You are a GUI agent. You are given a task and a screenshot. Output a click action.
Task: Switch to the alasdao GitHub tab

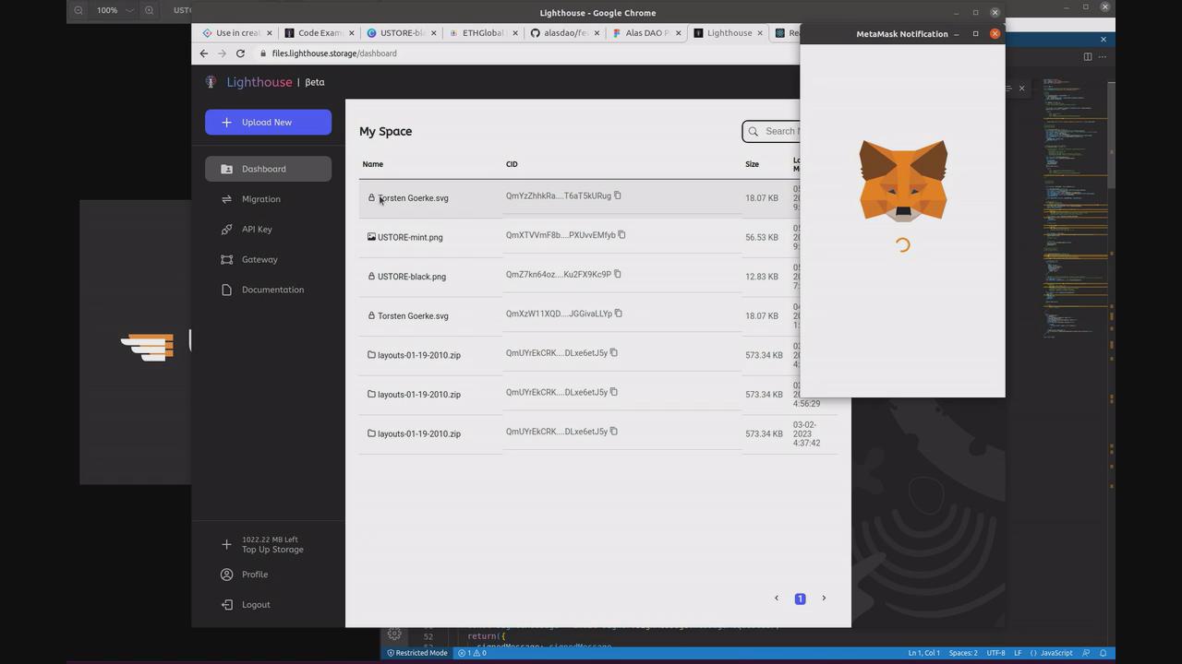coord(564,33)
